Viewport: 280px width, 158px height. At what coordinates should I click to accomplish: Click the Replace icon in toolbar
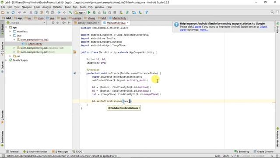click(52, 12)
